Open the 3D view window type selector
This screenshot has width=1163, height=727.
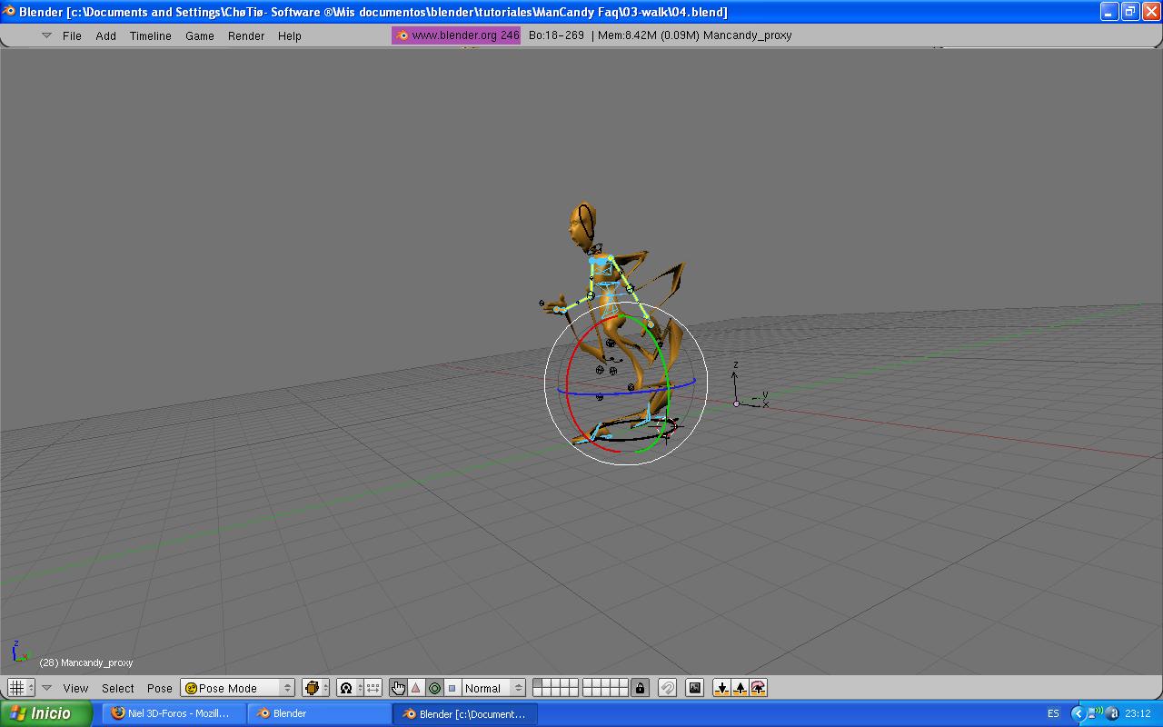21,688
